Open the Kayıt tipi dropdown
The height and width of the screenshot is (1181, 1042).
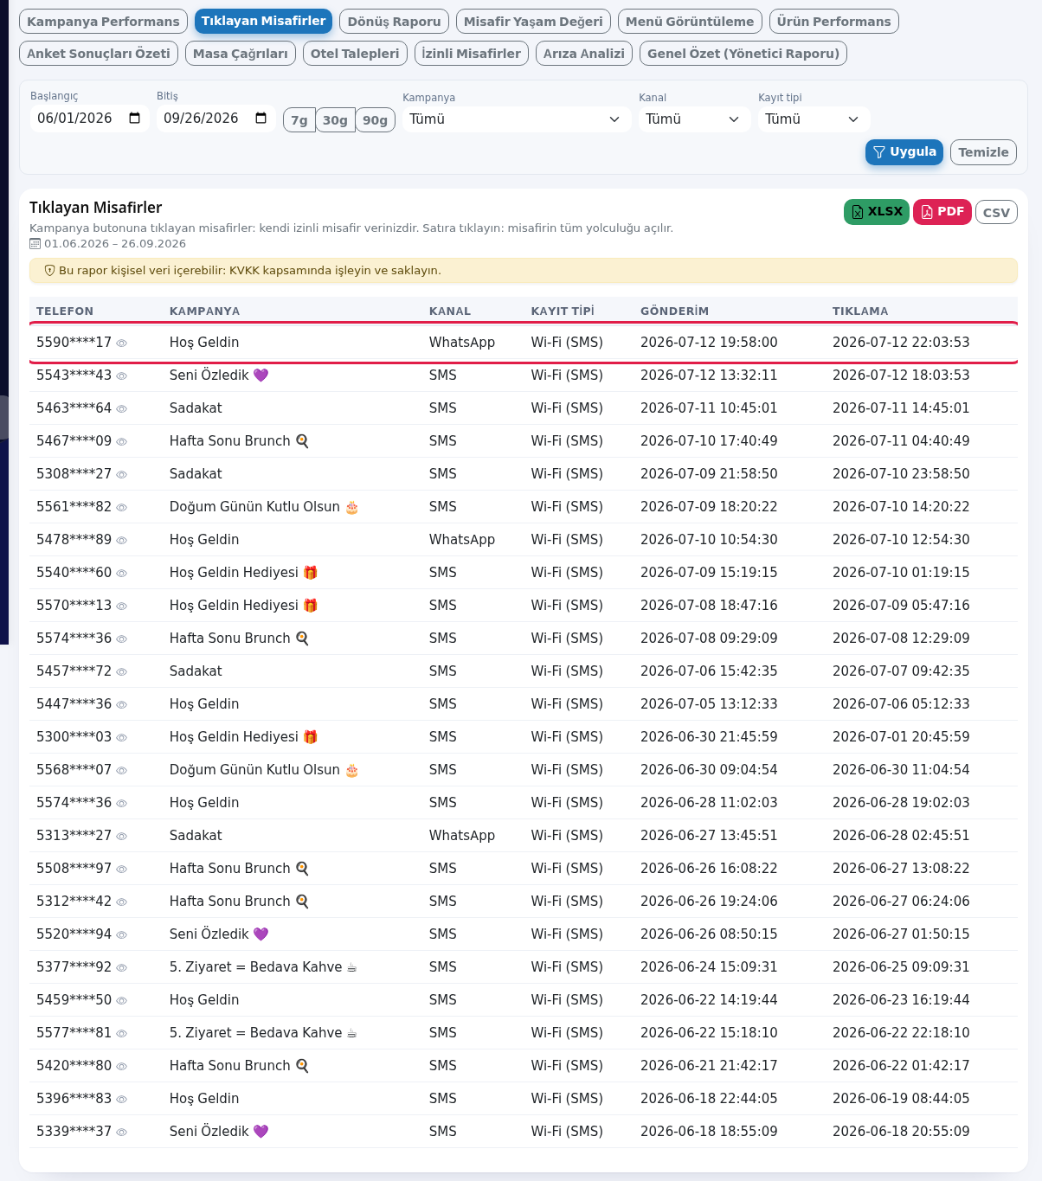[814, 119]
